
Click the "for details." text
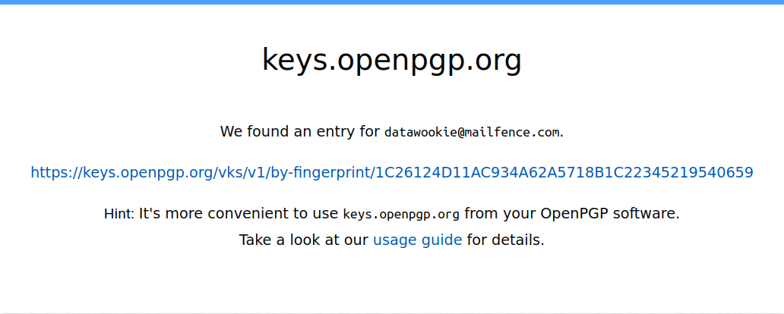(505, 240)
